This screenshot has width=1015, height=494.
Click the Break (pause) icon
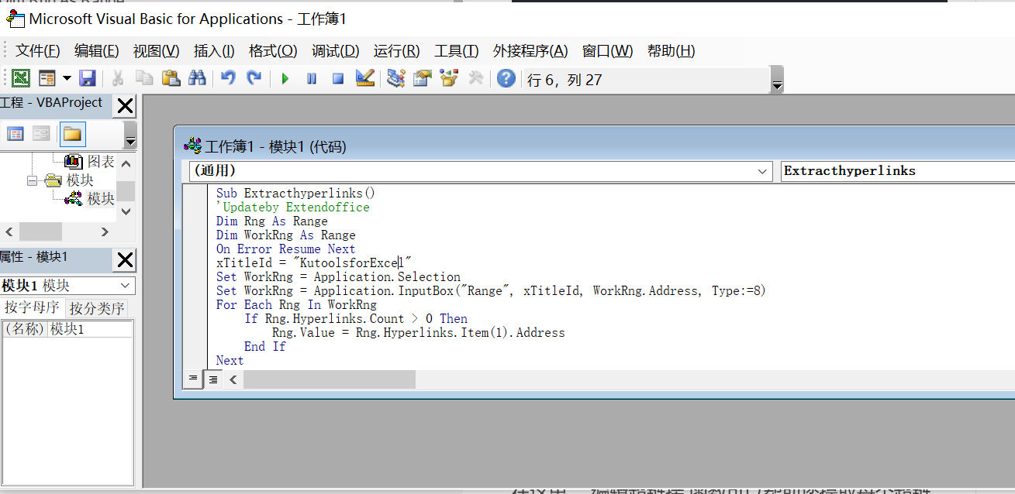tap(311, 77)
